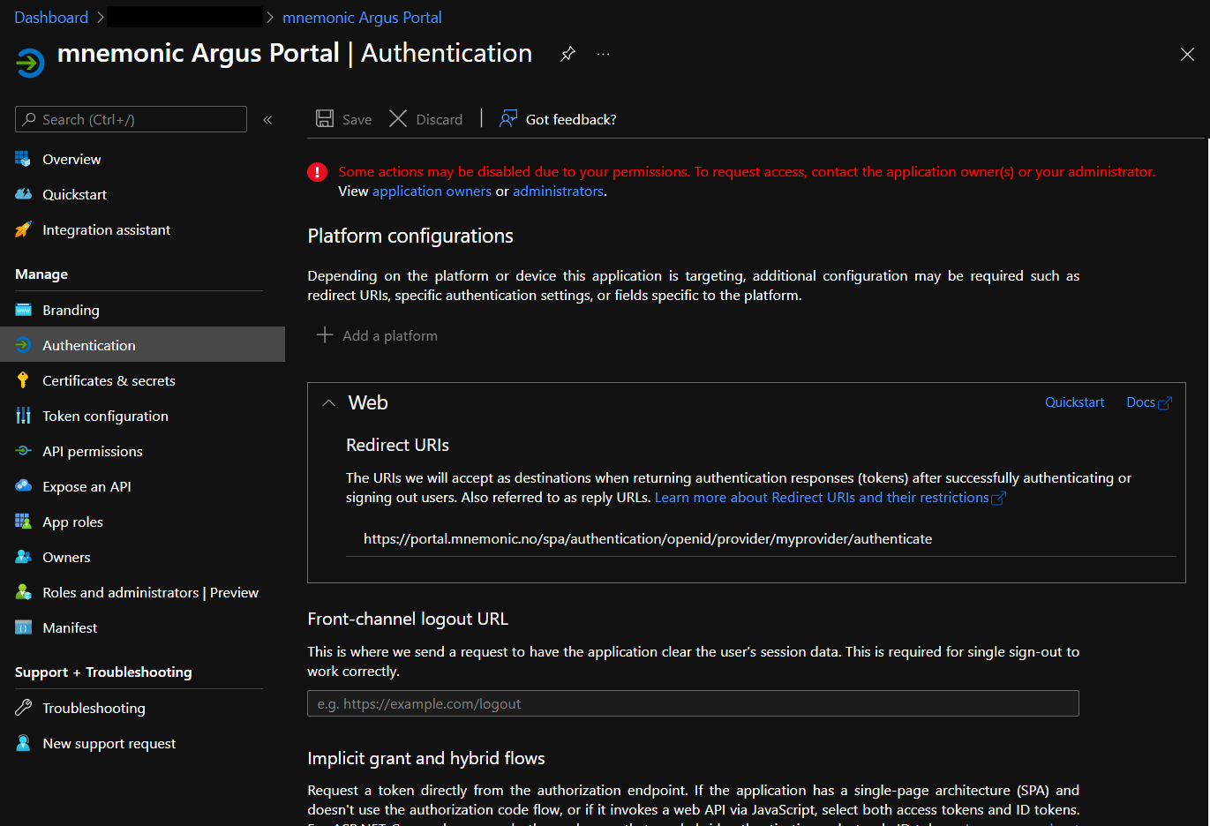Click the Authentication arrow icon in sidebar

coord(23,345)
